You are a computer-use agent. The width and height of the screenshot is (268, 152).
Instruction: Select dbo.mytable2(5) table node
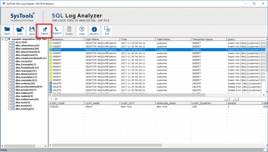[x=26, y=80]
